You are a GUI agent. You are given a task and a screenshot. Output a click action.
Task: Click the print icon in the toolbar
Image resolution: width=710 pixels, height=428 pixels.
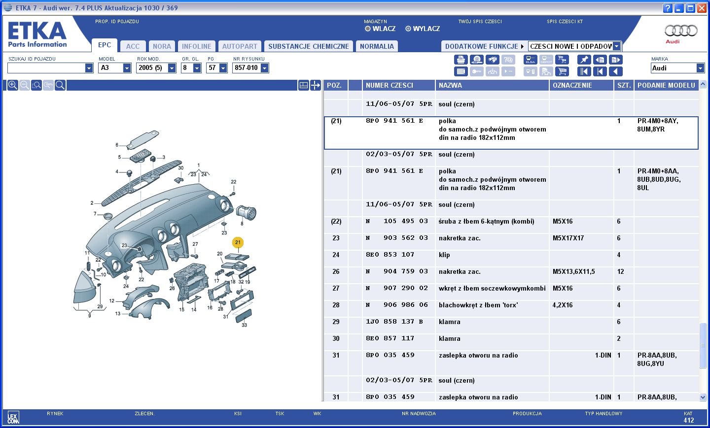point(461,60)
